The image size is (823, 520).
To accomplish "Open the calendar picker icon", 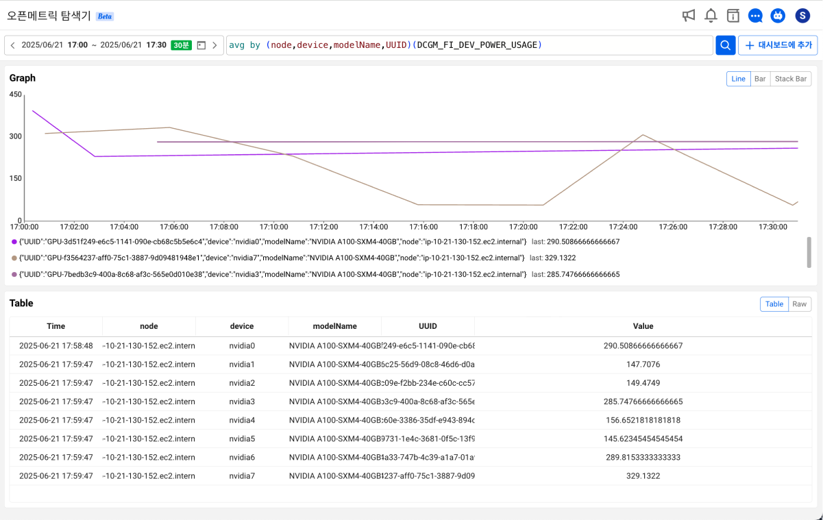I will [201, 45].
